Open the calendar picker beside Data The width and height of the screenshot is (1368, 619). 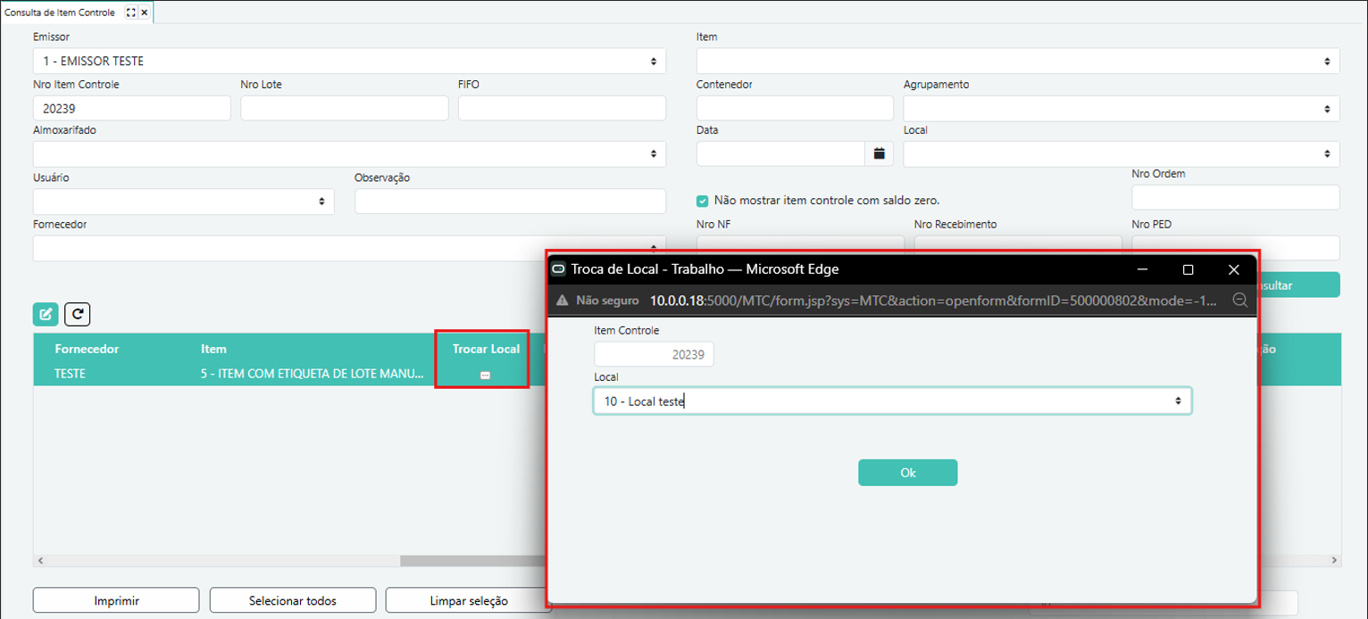click(x=879, y=154)
